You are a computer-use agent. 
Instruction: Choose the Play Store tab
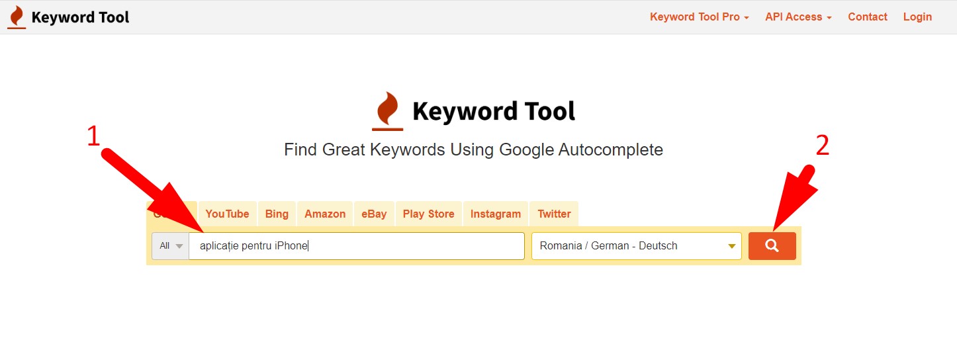pyautogui.click(x=428, y=214)
